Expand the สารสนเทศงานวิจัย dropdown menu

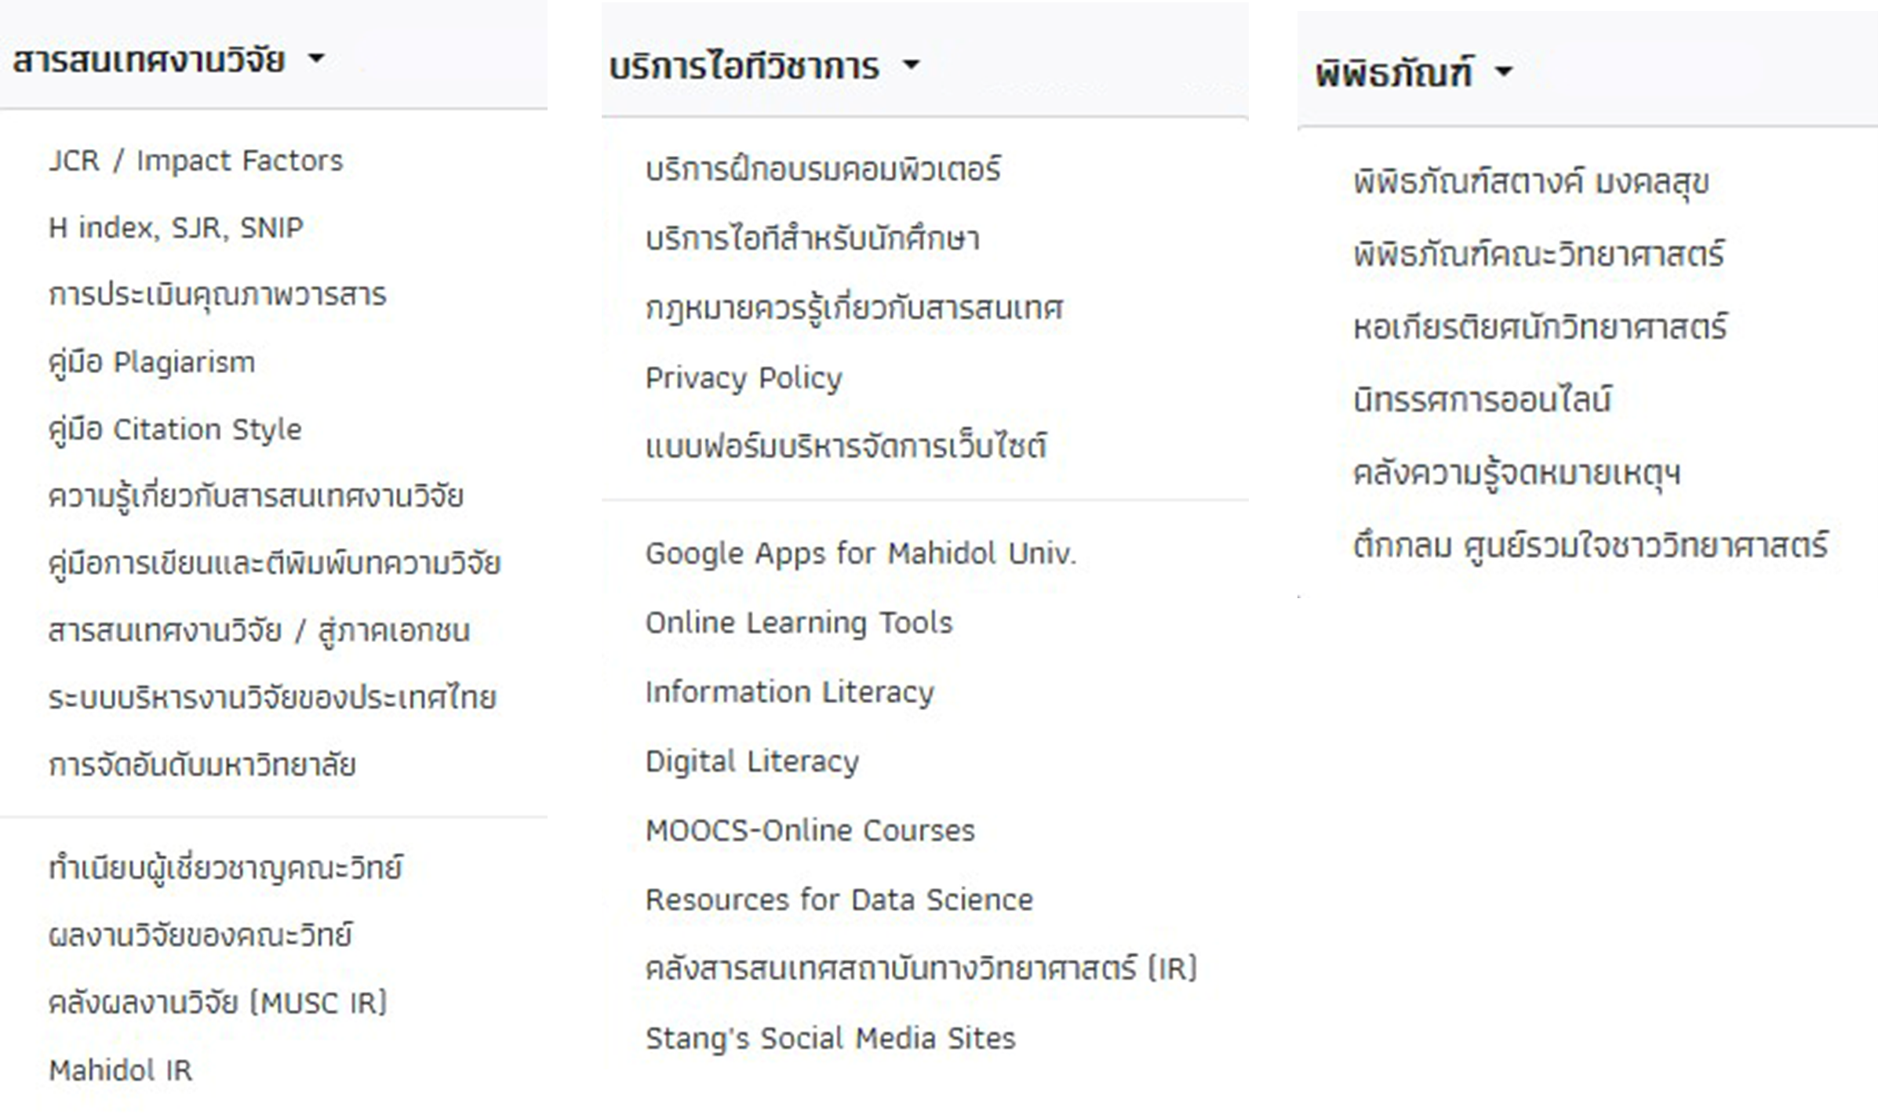167,60
